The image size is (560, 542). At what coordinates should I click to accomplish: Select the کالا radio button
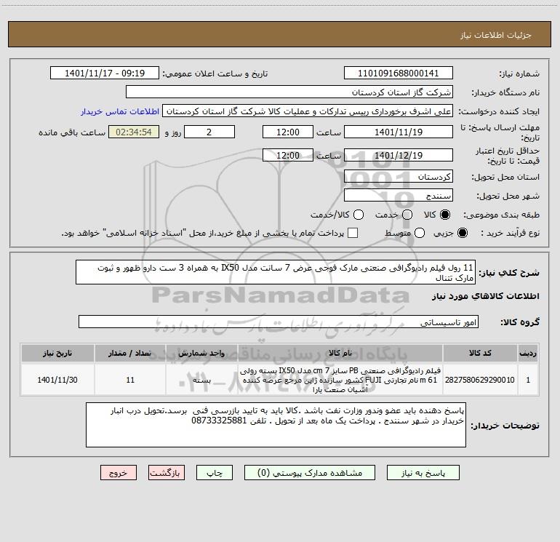(445, 215)
